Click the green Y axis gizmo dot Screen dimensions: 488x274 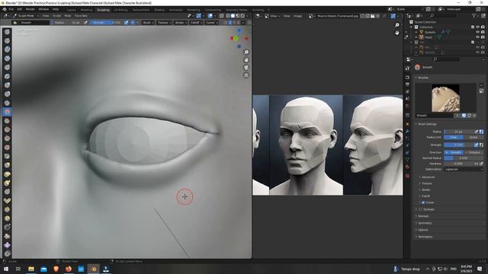click(x=236, y=39)
